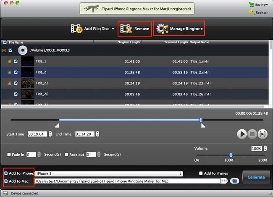The width and height of the screenshot is (273, 197).
Task: Click the Title_26 thumbnail
Action: point(28,94)
